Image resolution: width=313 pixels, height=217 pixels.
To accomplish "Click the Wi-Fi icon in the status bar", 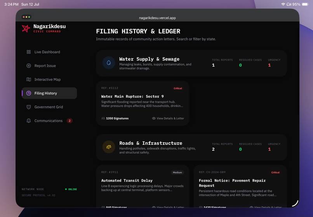I will tap(283, 4).
